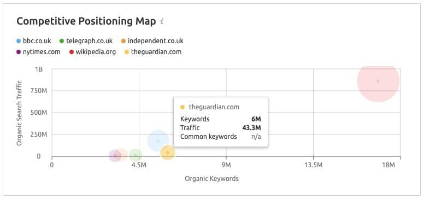Click the Organic Keywords axis title
The height and width of the screenshot is (199, 424).
click(212, 178)
